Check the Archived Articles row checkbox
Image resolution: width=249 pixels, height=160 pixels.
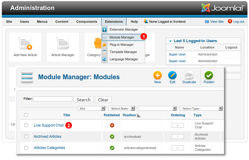26,137
